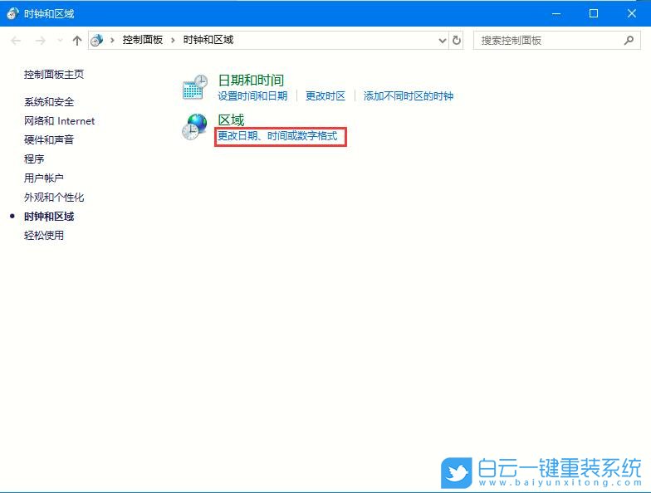This screenshot has width=651, height=493.
Task: Open 程序 category in sidebar
Action: [34, 159]
